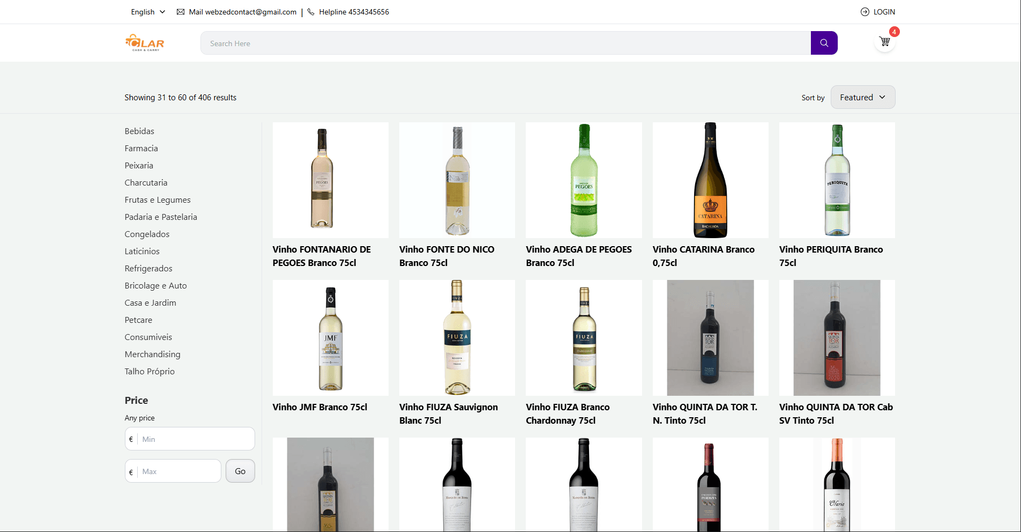
Task: Expand the Featured sort dropdown
Action: 862,97
